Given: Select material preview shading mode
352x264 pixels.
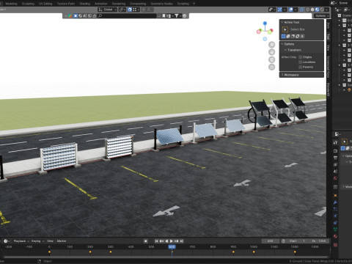Looking at the screenshot, I should [317, 10].
